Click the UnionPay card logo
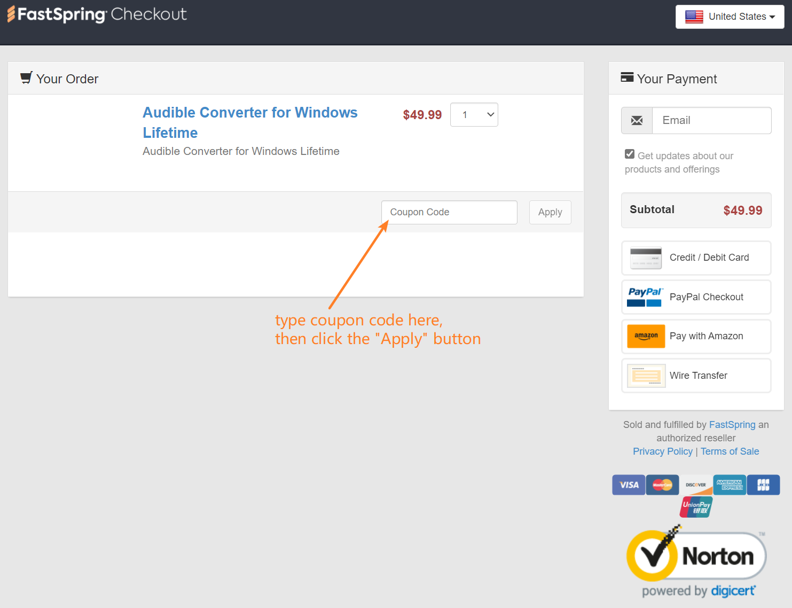The image size is (792, 608). [696, 508]
